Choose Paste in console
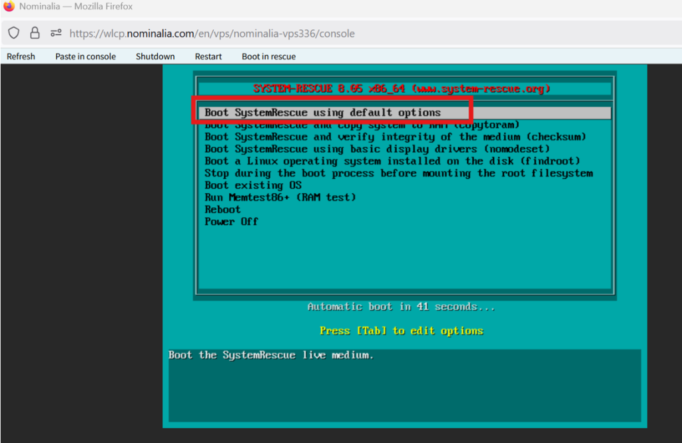Image resolution: width=682 pixels, height=443 pixels. point(86,57)
